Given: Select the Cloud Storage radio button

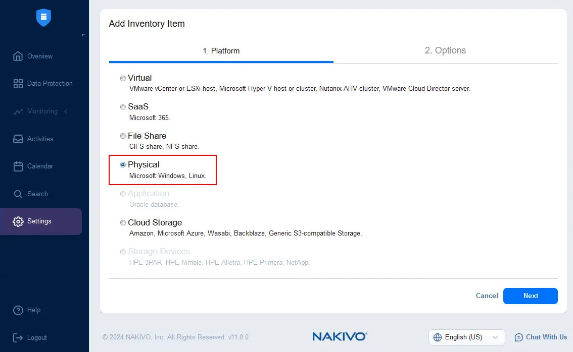Looking at the screenshot, I should (x=123, y=223).
